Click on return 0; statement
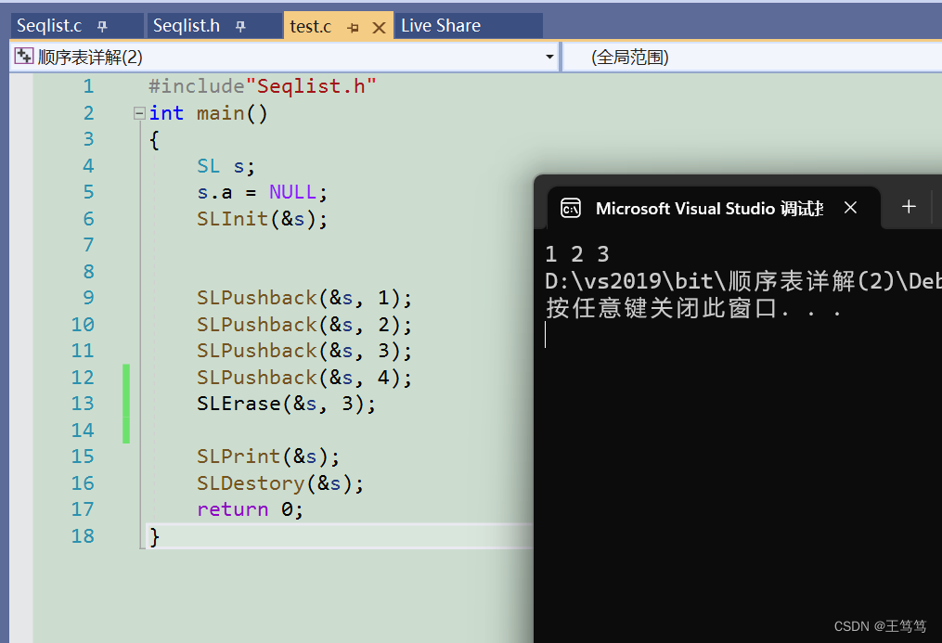Viewport: 942px width, 643px height. click(250, 509)
